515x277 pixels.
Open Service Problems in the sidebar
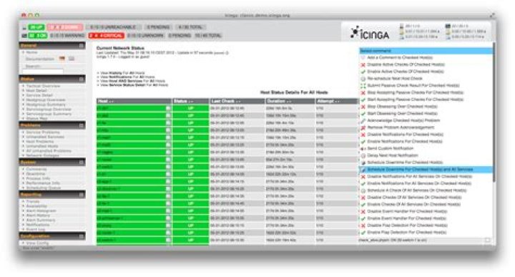pyautogui.click(x=43, y=132)
